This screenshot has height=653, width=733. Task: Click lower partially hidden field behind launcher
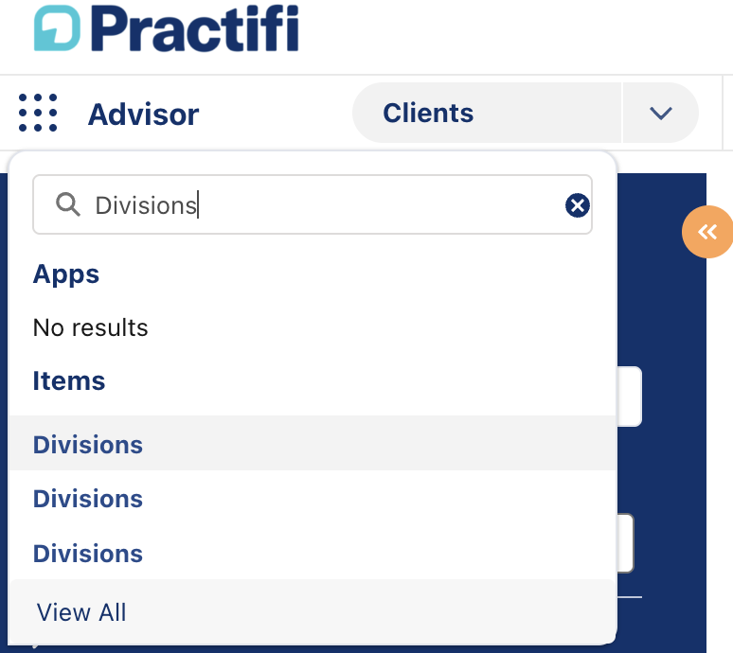click(x=625, y=543)
